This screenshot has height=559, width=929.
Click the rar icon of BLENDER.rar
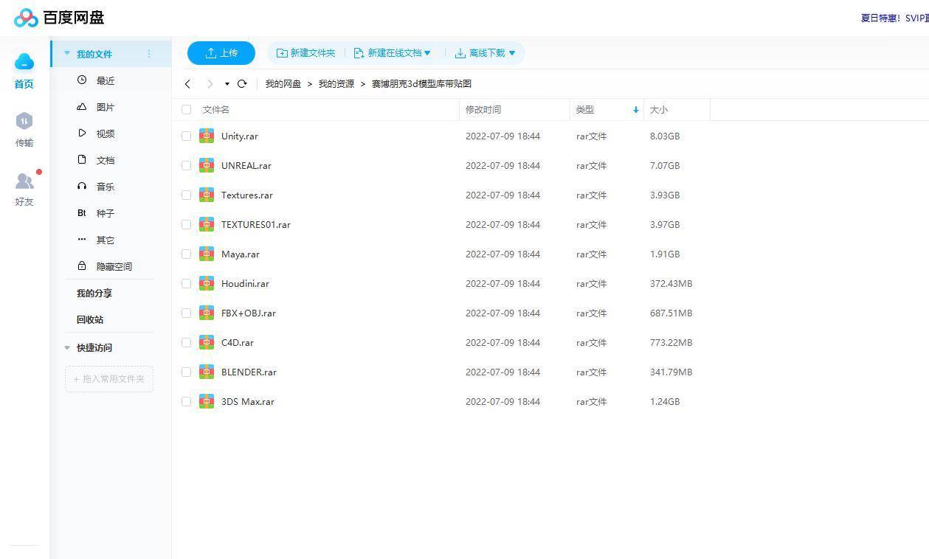(207, 372)
